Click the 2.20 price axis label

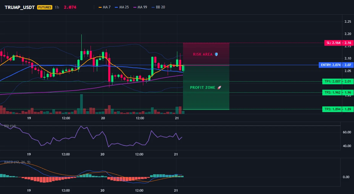(348, 34)
